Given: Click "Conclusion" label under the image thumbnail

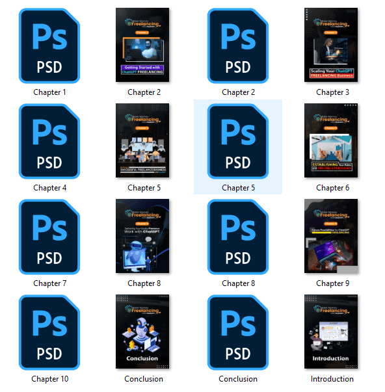Looking at the screenshot, I should pos(144,379).
